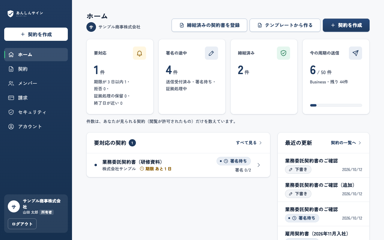The height and width of the screenshot is (240, 384).
Task: Click the home icon in the sidebar
Action: pos(11,55)
